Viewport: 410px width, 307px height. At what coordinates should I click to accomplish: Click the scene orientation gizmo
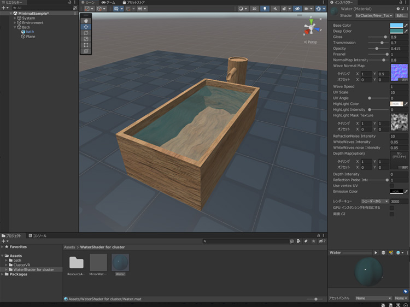310,28
